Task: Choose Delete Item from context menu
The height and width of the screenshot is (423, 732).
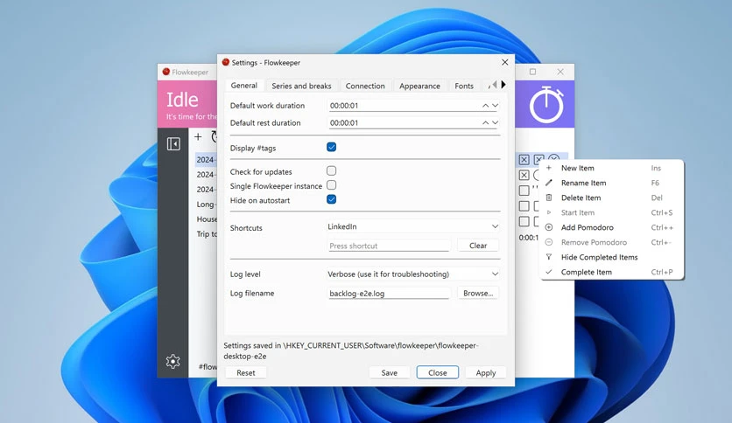Action: click(611, 198)
